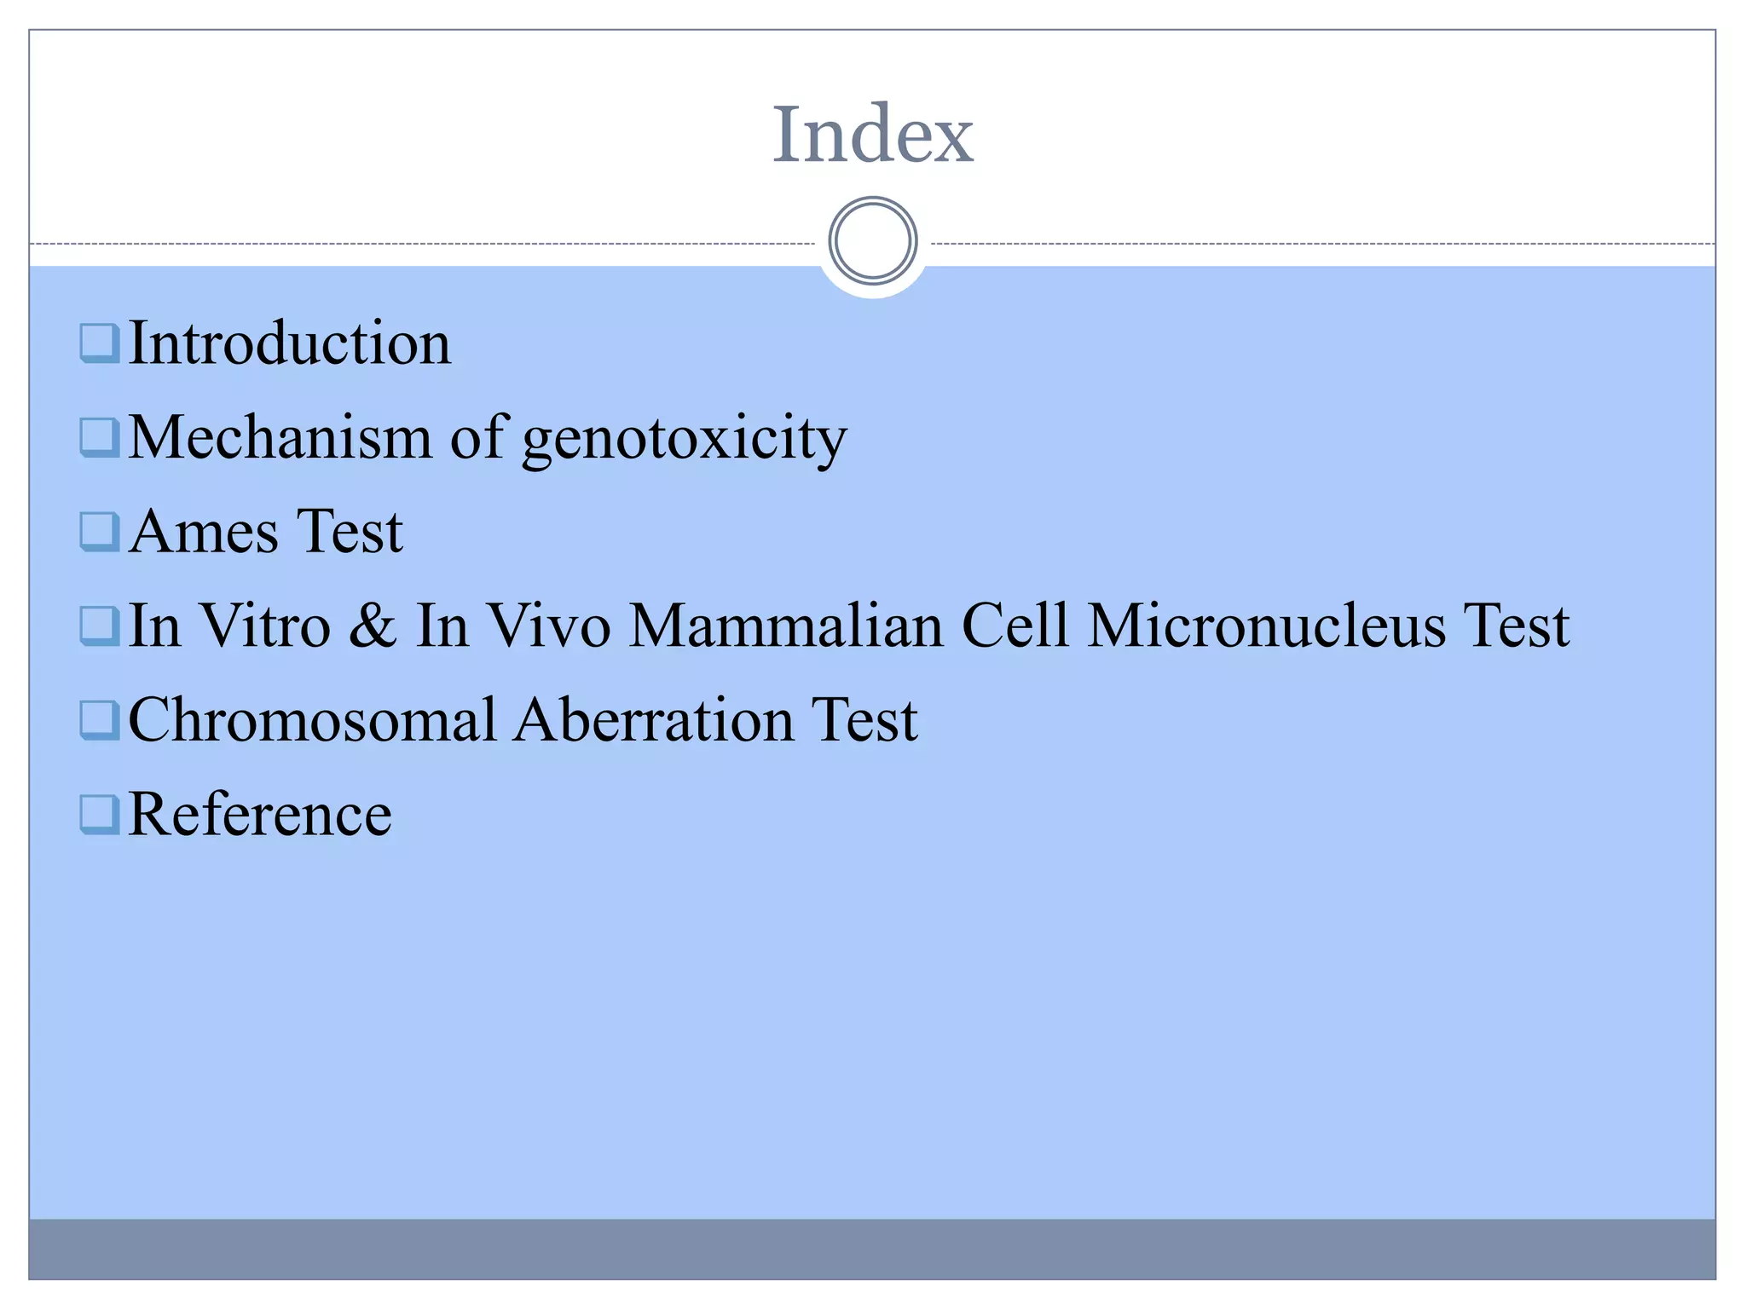1746x1309 pixels.
Task: Select the Ames Test entry
Action: 266,532
